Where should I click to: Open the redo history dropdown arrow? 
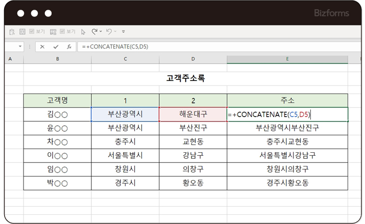[101, 32]
